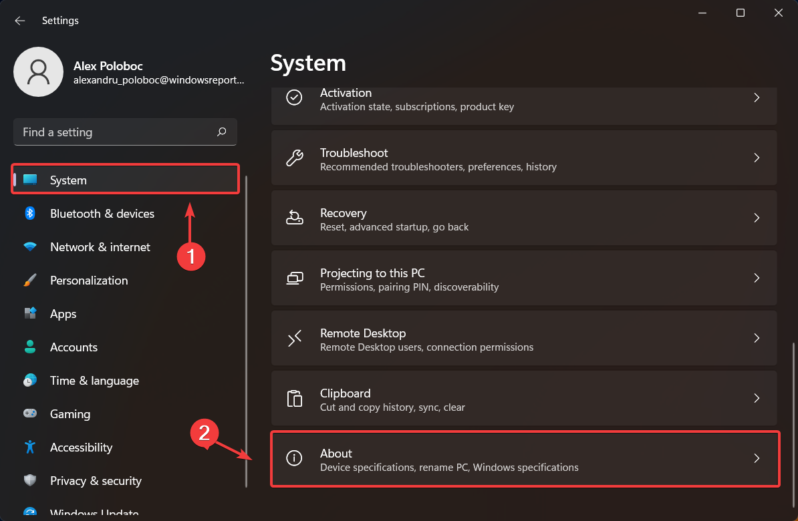Click the Recovery icon
Image resolution: width=798 pixels, height=521 pixels.
[294, 218]
